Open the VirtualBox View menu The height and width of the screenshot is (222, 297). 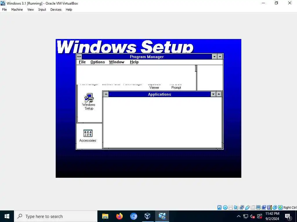30,10
